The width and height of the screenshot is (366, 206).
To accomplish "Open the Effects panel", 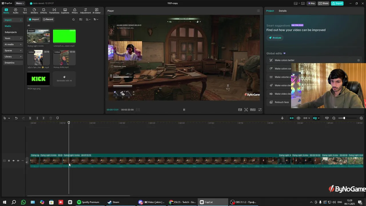I will [x=43, y=11].
